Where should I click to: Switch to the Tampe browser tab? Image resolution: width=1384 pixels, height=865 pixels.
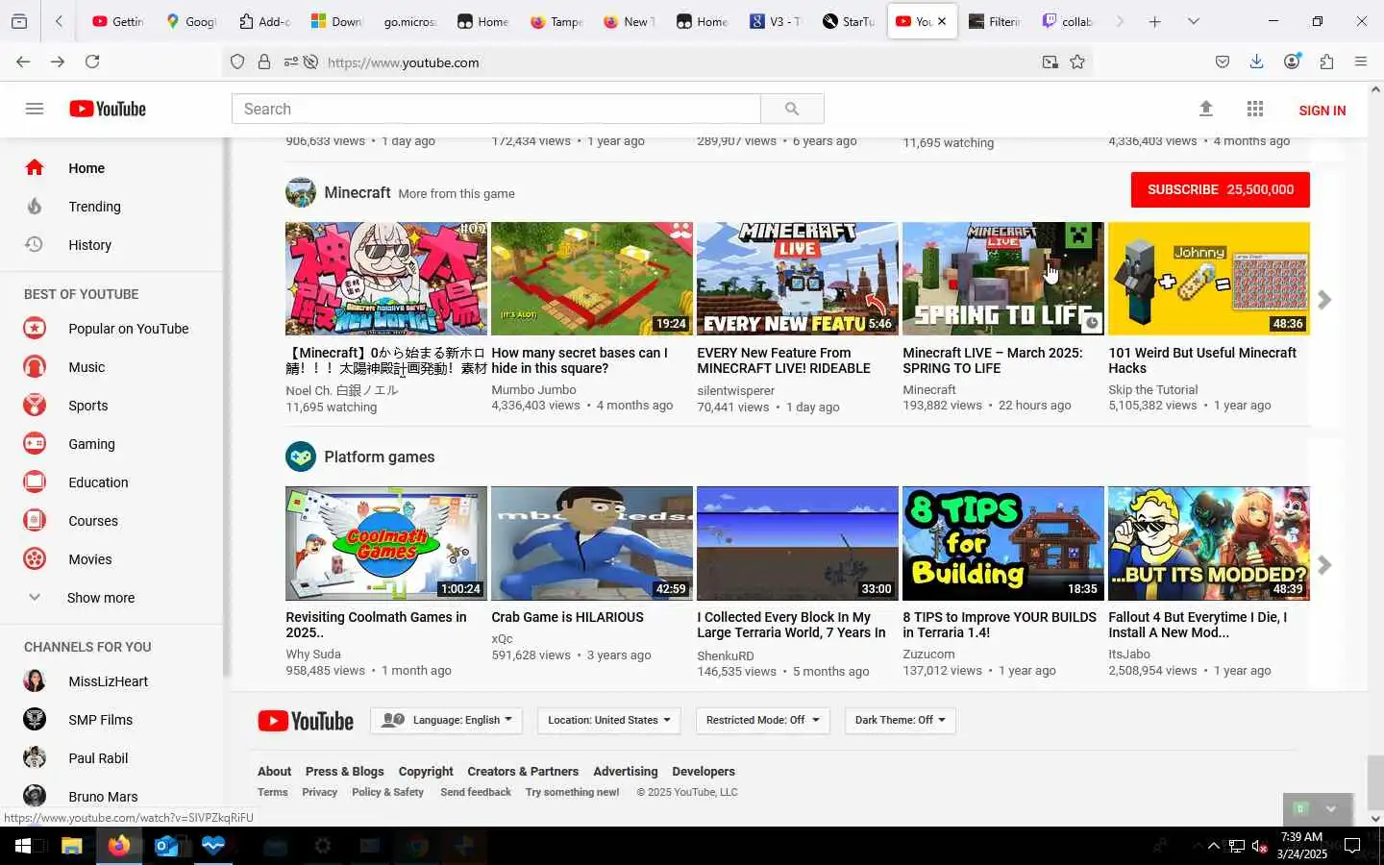tap(556, 21)
